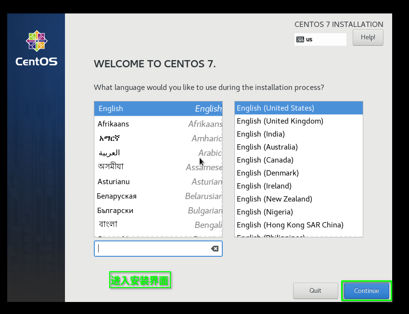Open the Help! button
Screen dimensions: 409x314
pos(368,38)
